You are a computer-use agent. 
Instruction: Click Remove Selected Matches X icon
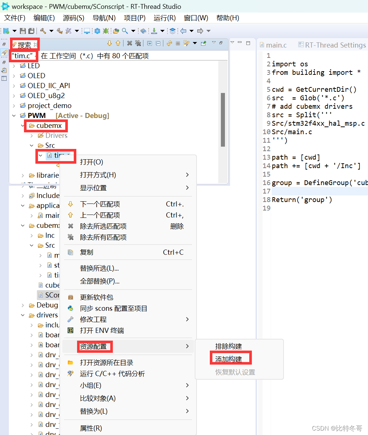click(129, 43)
